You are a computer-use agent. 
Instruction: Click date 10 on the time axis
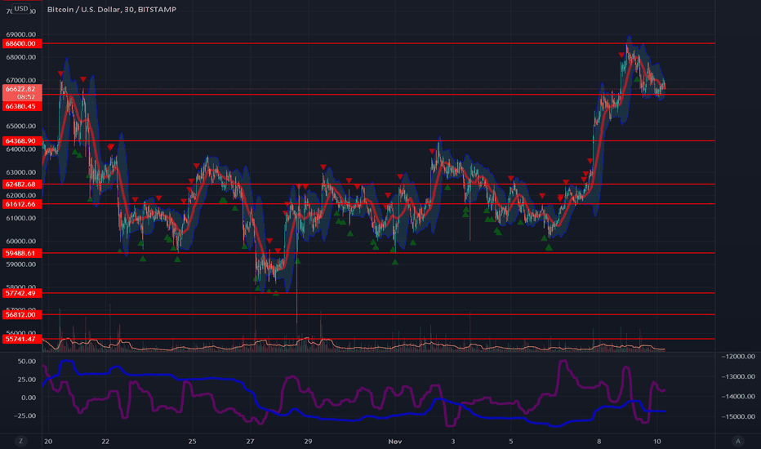[x=657, y=441]
